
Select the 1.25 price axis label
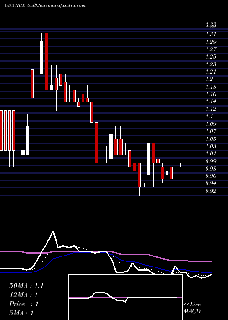tap(210, 57)
